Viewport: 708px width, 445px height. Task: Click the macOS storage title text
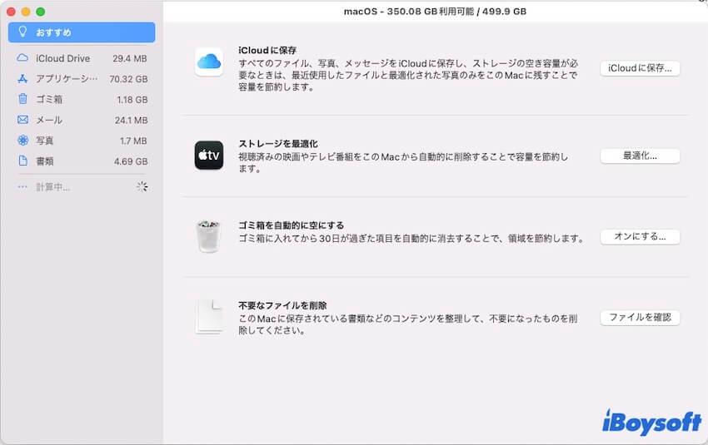[435, 12]
